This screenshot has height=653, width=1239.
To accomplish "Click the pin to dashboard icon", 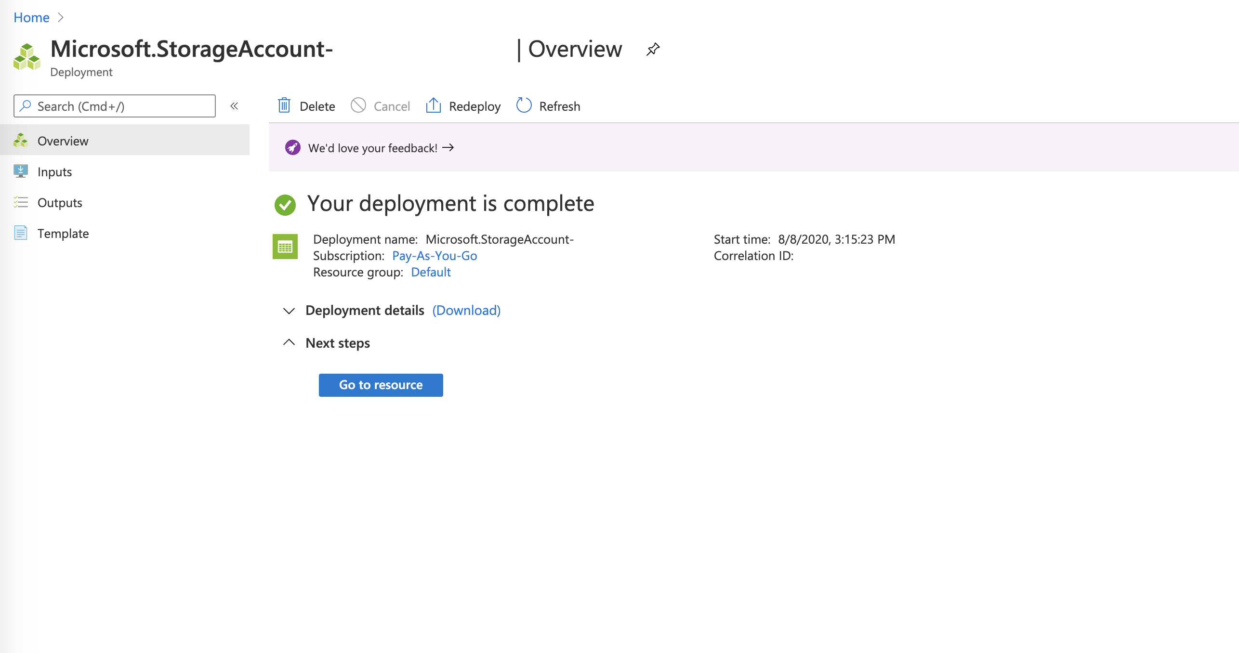I will [x=653, y=49].
